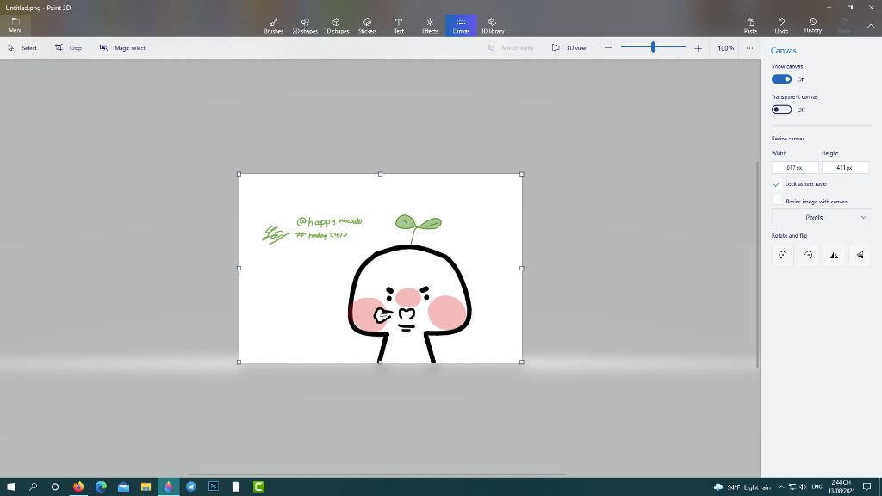882x496 pixels.
Task: Open the notification center
Action: point(866,487)
